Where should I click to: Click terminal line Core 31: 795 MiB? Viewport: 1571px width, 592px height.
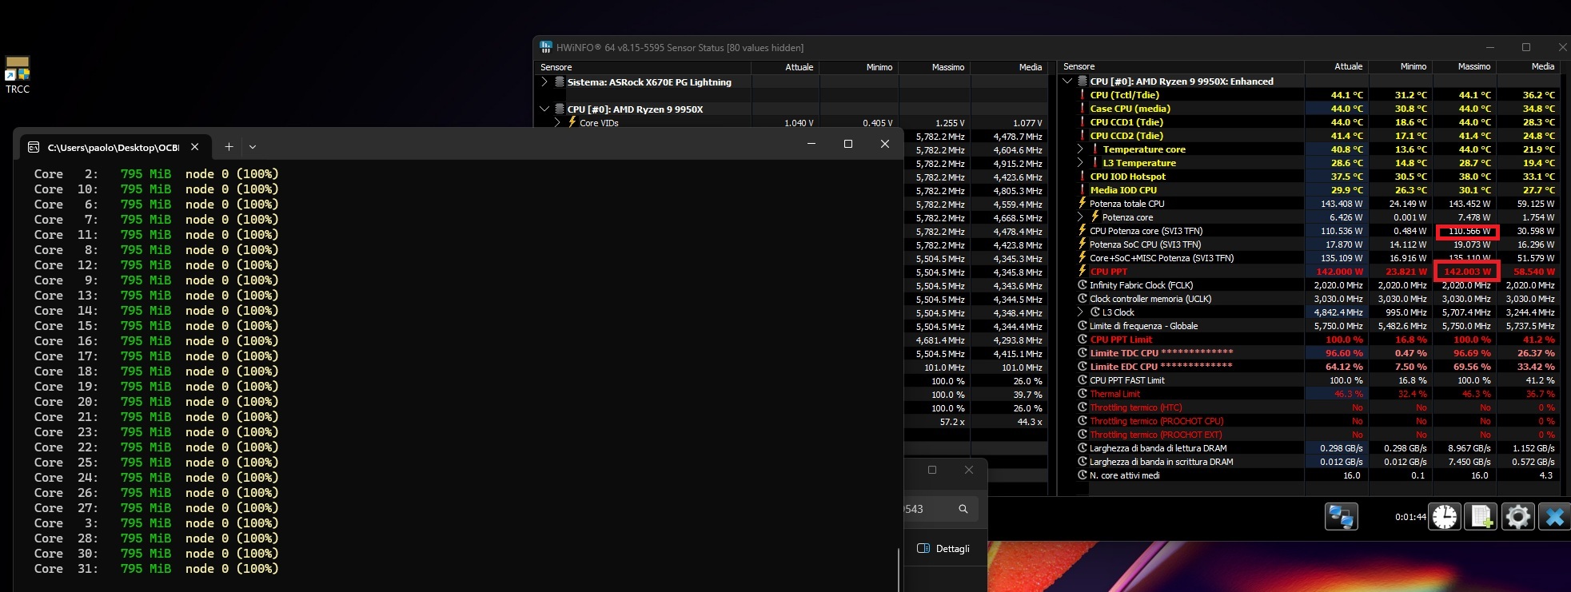[x=156, y=569]
